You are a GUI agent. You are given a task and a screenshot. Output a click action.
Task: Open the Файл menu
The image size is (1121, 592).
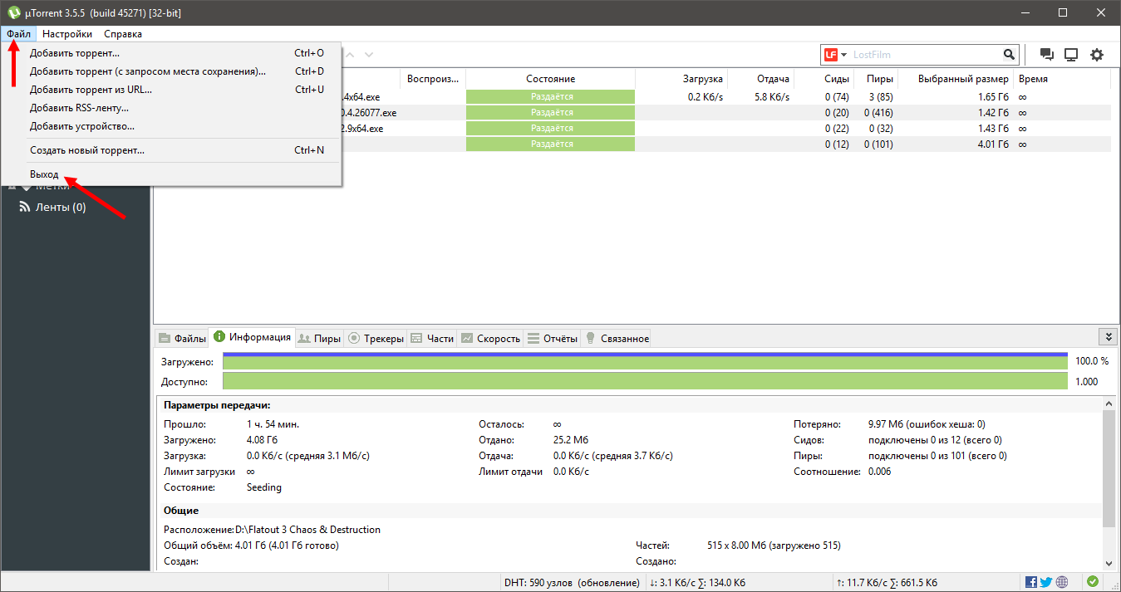pos(18,34)
